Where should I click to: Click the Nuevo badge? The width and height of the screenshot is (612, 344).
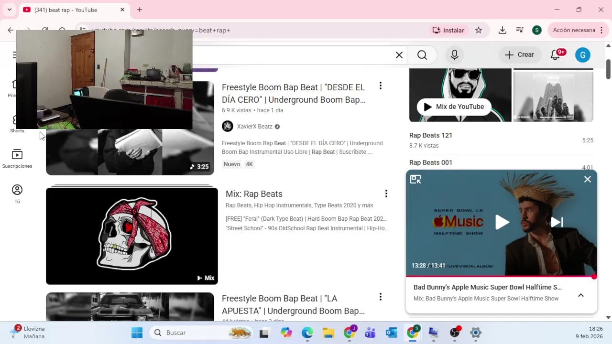tap(232, 164)
